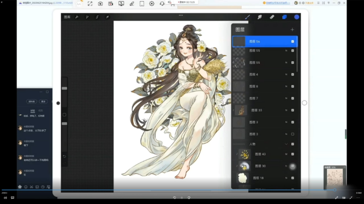Click the first pill button atop chat panel

coord(32,102)
